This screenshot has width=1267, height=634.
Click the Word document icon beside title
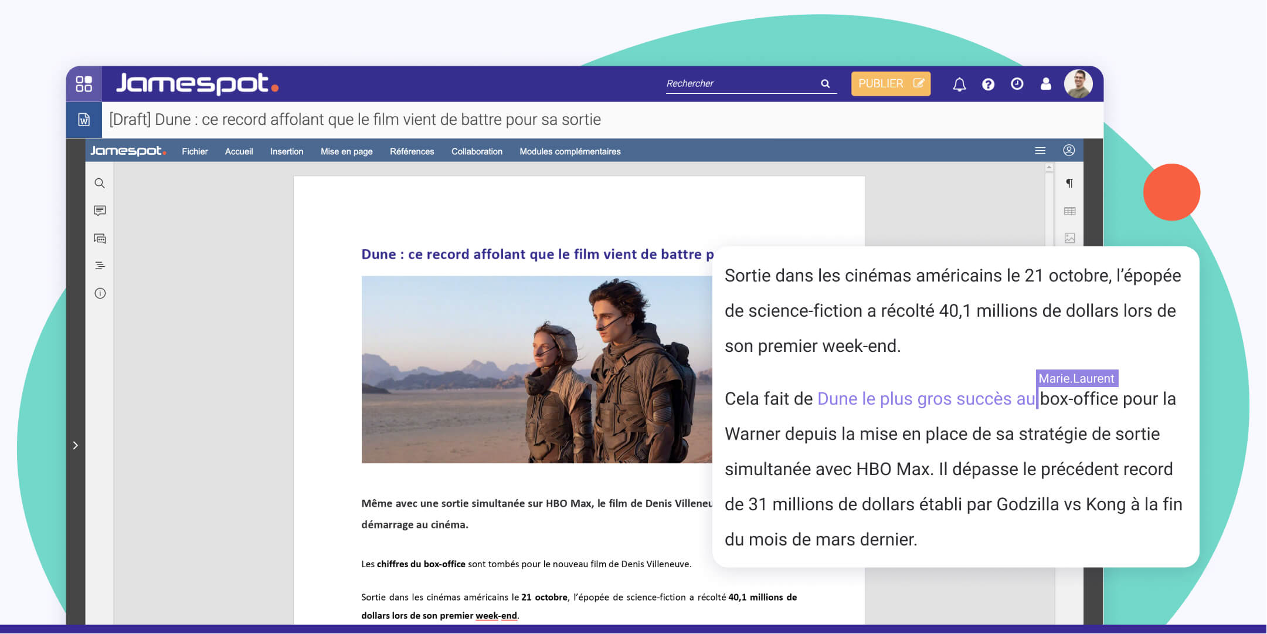[84, 120]
